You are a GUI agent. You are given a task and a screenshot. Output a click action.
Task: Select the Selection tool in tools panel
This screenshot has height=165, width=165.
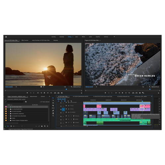[53, 98]
